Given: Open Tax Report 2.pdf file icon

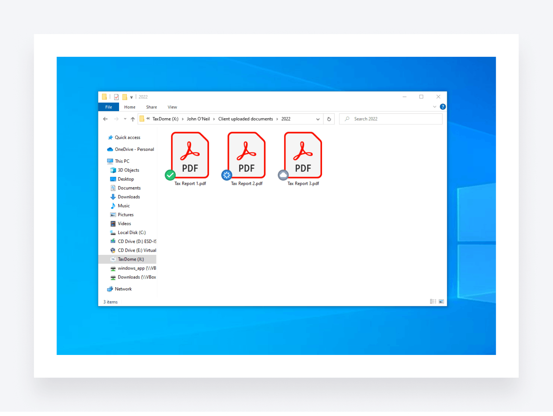Looking at the screenshot, I should (x=246, y=155).
